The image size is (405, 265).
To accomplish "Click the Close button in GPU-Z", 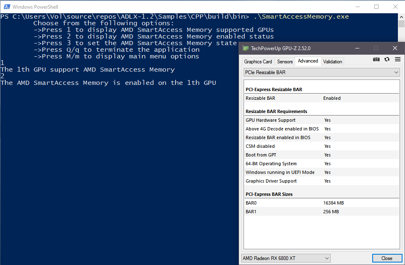I will click(x=387, y=258).
